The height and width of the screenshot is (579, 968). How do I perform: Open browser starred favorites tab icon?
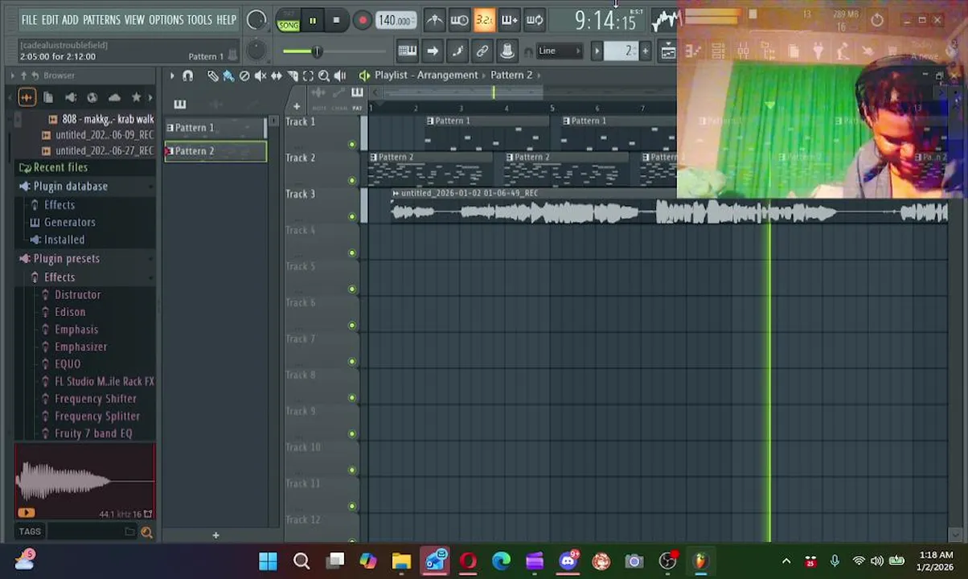136,97
